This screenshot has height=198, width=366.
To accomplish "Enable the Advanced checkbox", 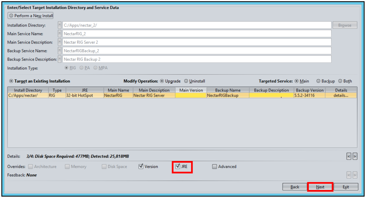I will point(224,166).
